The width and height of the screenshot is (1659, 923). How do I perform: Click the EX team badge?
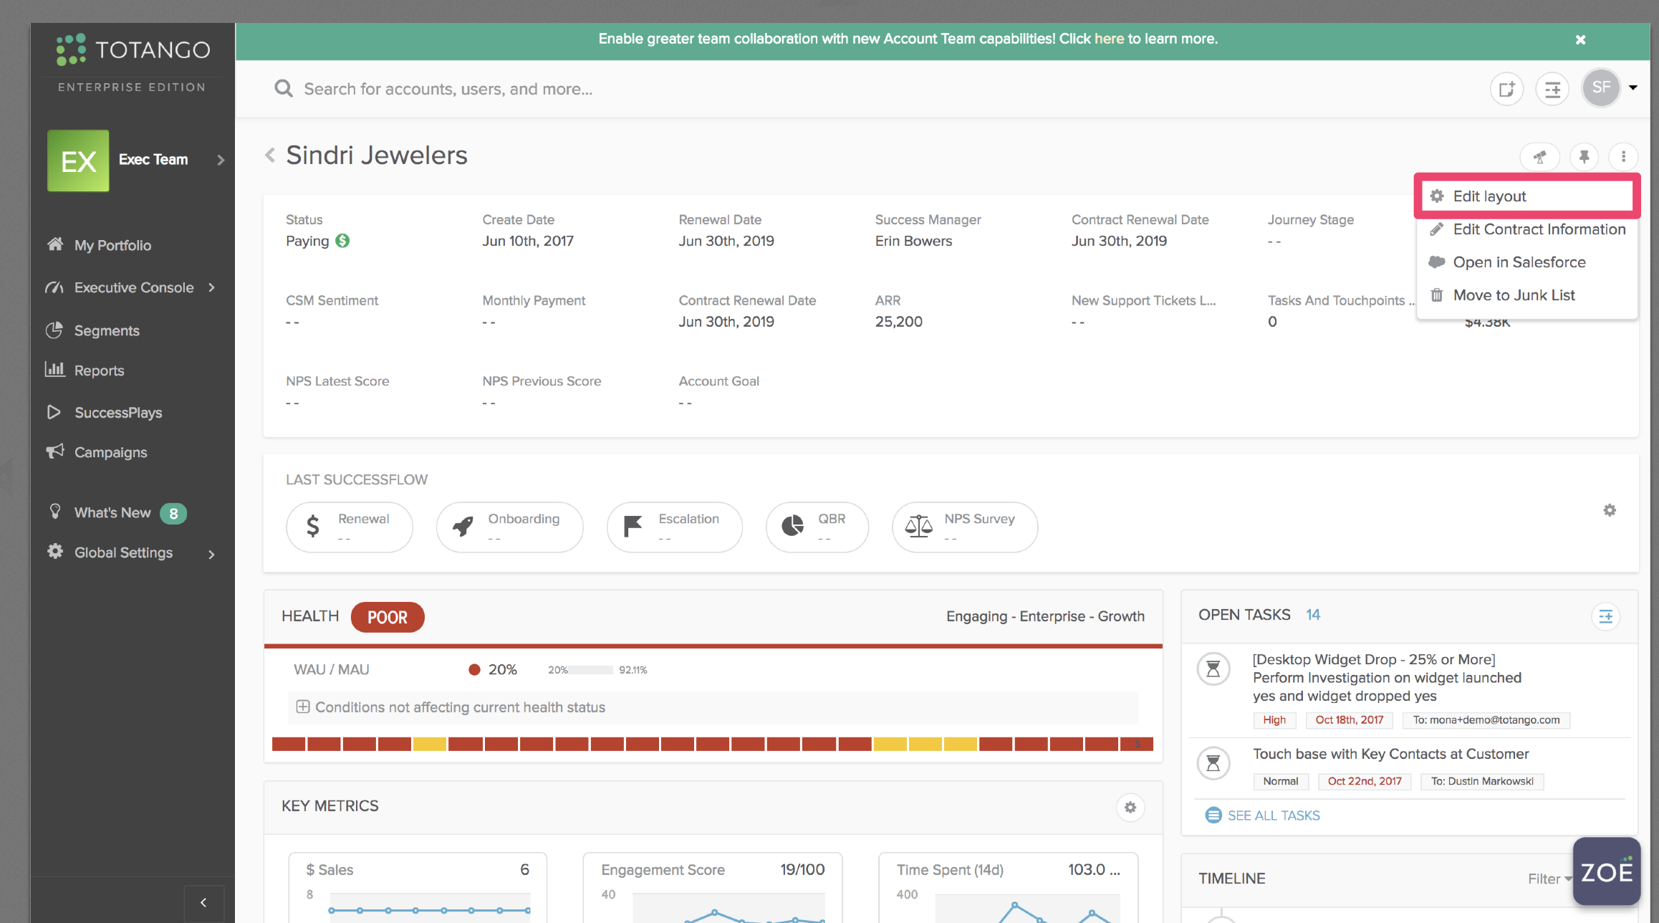click(78, 161)
